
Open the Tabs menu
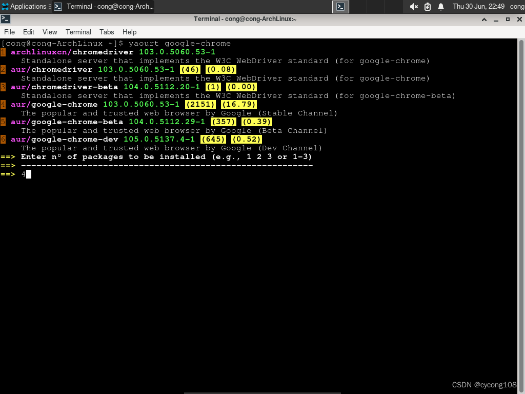point(107,32)
